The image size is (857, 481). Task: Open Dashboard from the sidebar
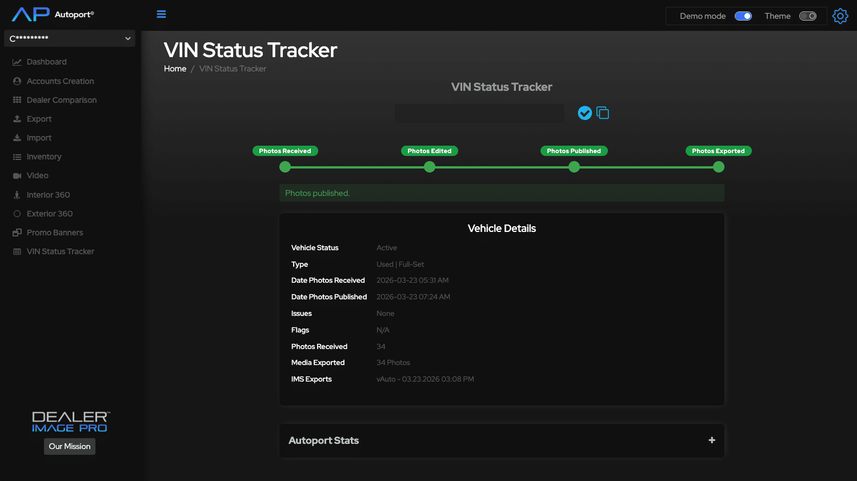[46, 62]
